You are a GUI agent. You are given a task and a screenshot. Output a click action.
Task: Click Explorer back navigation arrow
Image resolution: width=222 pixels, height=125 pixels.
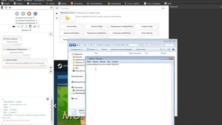[x=71, y=45]
